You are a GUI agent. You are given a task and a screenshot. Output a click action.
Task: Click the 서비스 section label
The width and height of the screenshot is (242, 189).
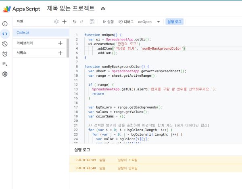pyautogui.click(x=21, y=52)
